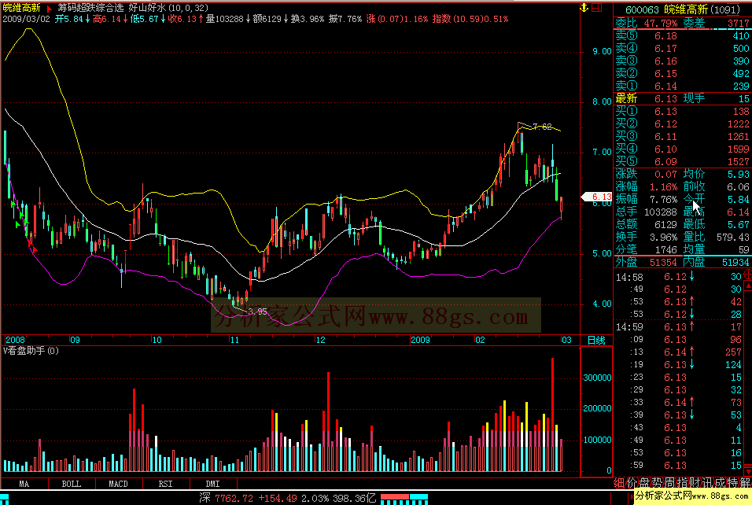The height and width of the screenshot is (505, 752).
Task: Click the V看盘助手(0) volume indicator title
Action: point(31,351)
